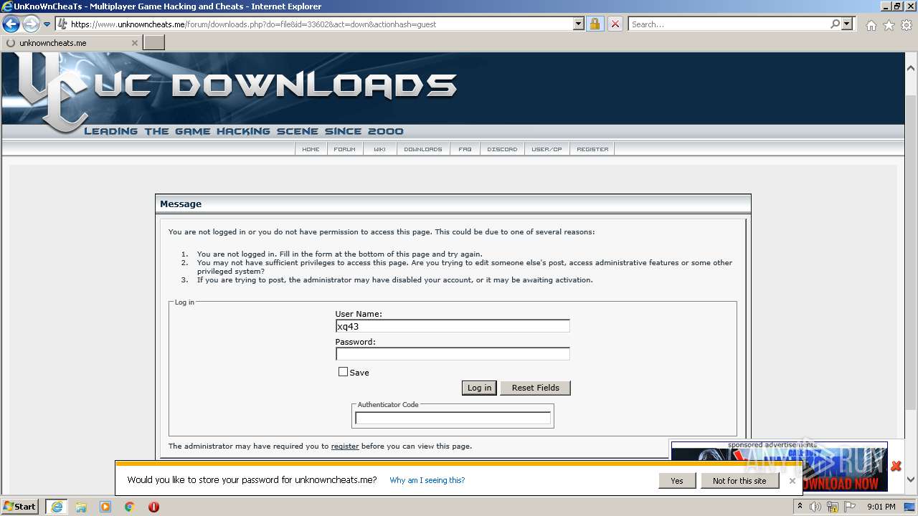Image resolution: width=918 pixels, height=516 pixels.
Task: Open the HOME nav item
Action: pos(311,149)
